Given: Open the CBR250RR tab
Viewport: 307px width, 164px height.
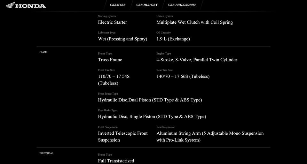Looking at the screenshot, I should coord(118,5).
